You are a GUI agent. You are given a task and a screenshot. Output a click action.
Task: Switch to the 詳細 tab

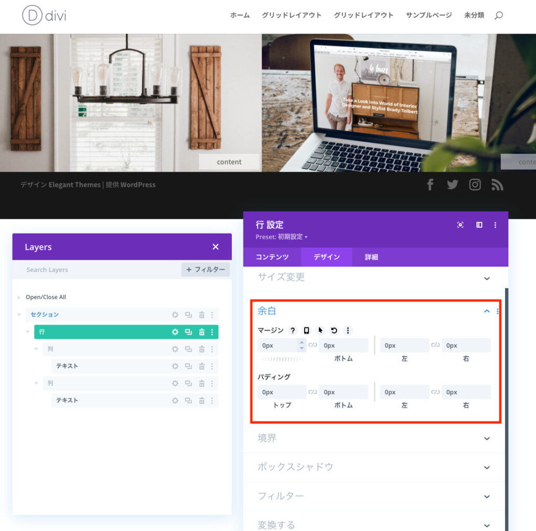click(371, 257)
